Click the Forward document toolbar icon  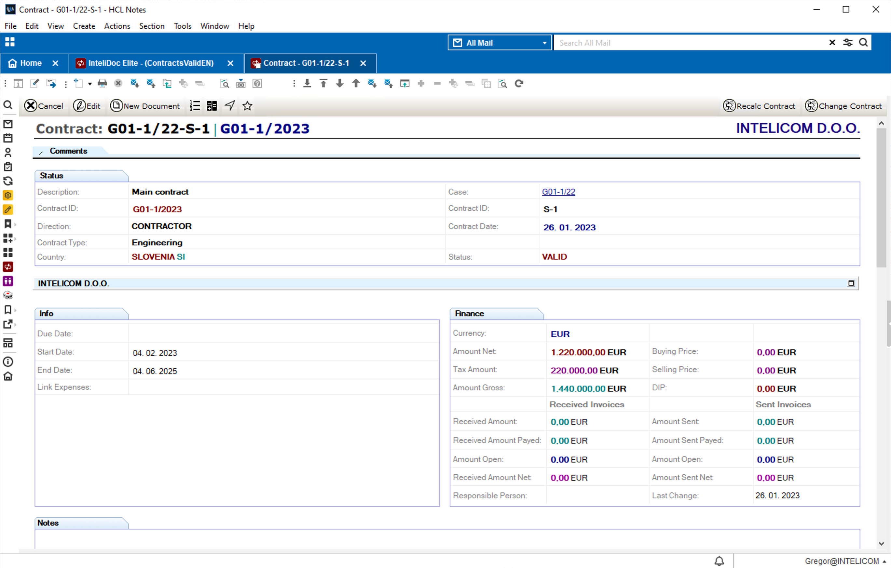pyautogui.click(x=51, y=84)
